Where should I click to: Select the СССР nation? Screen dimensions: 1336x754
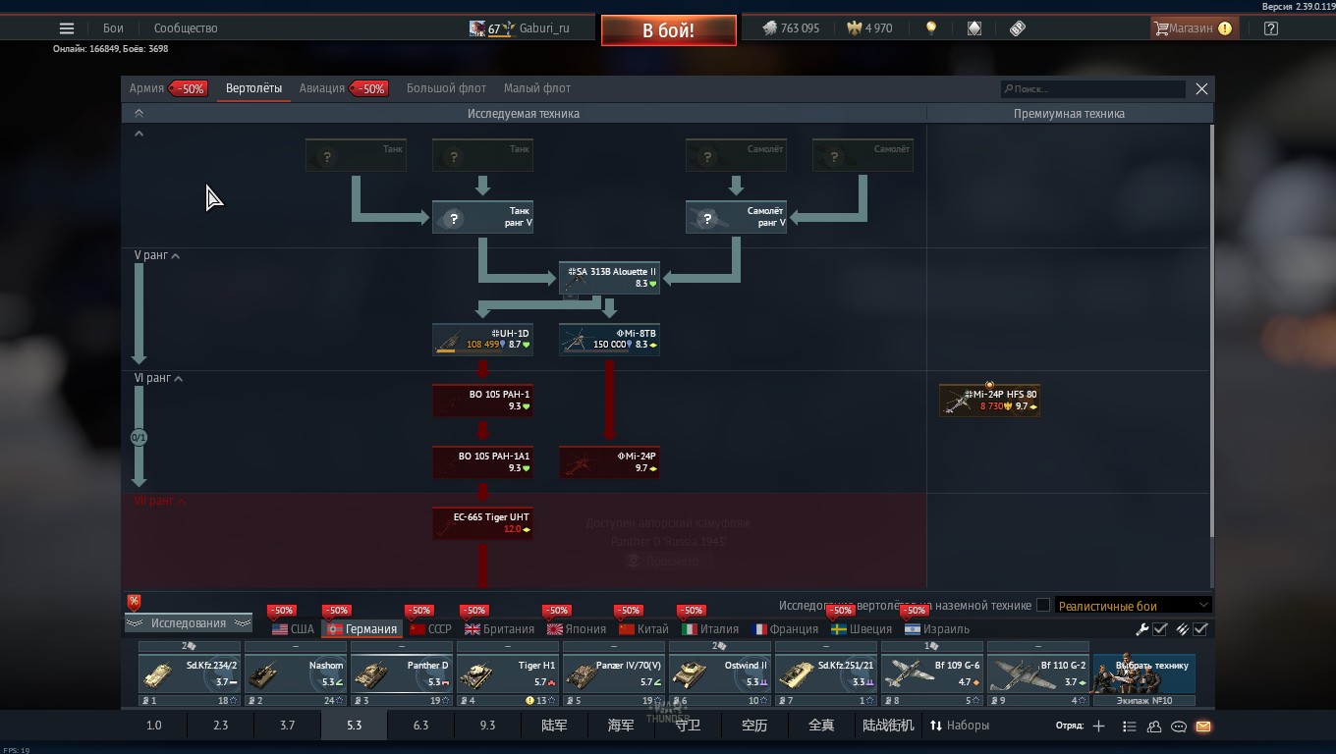[x=430, y=629]
